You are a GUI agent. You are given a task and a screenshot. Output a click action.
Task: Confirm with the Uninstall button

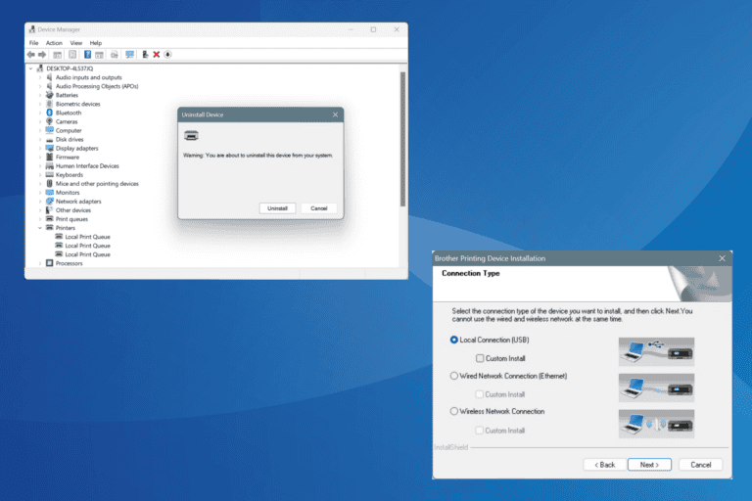click(x=277, y=208)
